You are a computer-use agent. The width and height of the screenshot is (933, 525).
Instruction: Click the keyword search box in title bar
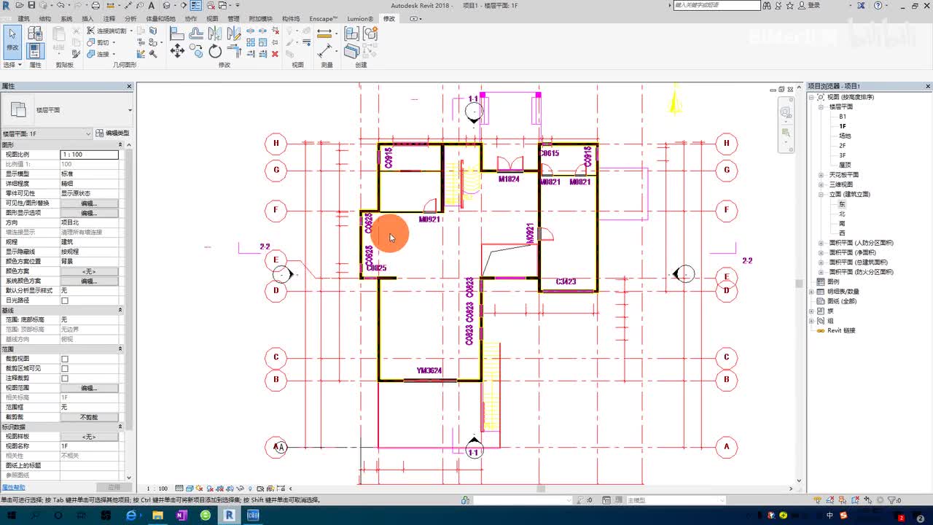pos(717,5)
